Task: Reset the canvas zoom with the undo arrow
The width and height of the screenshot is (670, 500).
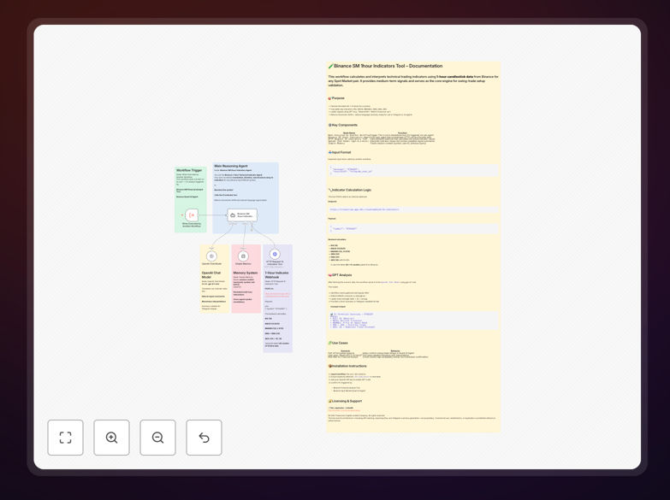Action: coord(204,438)
